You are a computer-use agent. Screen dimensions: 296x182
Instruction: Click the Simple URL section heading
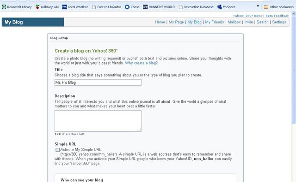(65, 144)
